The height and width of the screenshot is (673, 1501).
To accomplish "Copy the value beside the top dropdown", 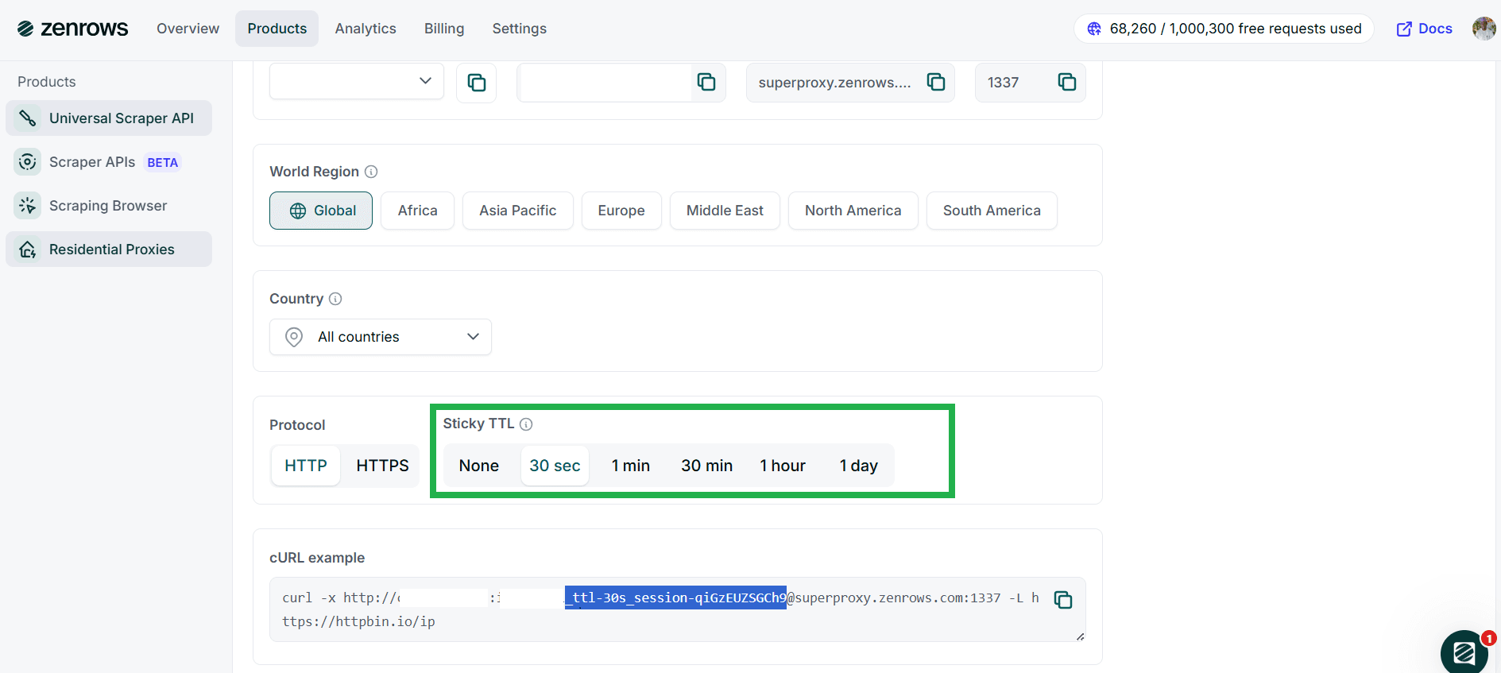I will click(477, 83).
